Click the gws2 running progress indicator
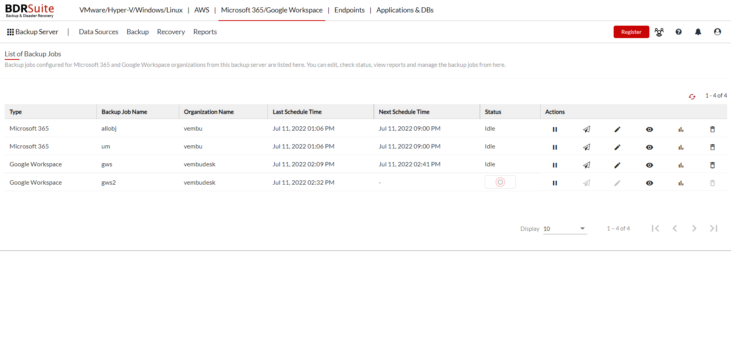The height and width of the screenshot is (356, 731). pyautogui.click(x=500, y=182)
